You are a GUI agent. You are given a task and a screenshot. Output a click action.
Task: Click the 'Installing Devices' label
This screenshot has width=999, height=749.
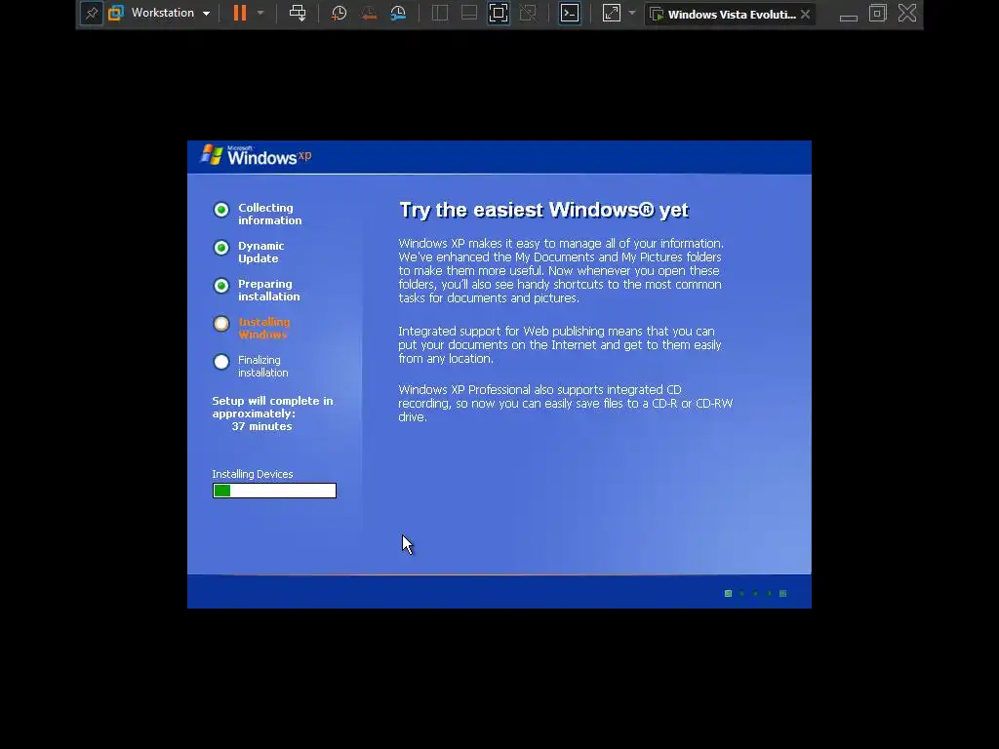(253, 474)
